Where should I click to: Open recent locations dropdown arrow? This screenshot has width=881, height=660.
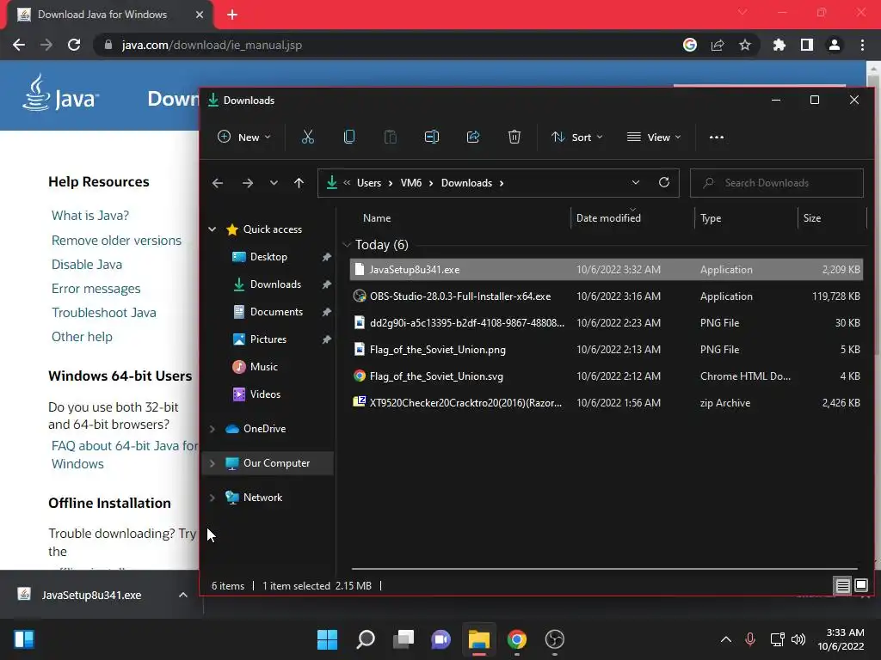click(x=274, y=183)
